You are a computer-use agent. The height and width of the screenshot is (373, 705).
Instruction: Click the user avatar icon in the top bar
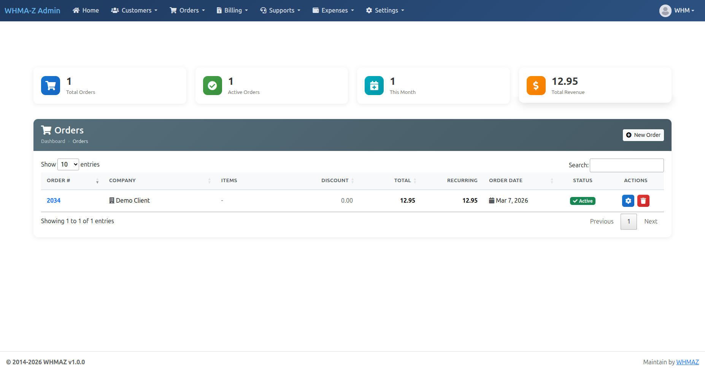click(x=665, y=10)
